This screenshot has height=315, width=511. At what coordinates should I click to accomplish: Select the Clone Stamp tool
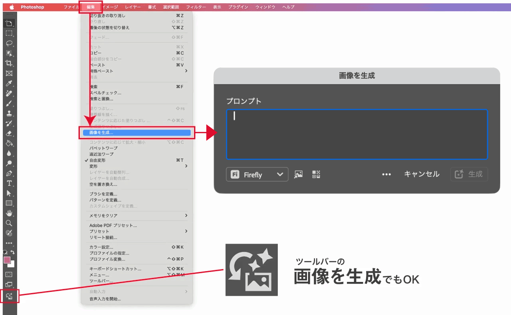click(9, 113)
